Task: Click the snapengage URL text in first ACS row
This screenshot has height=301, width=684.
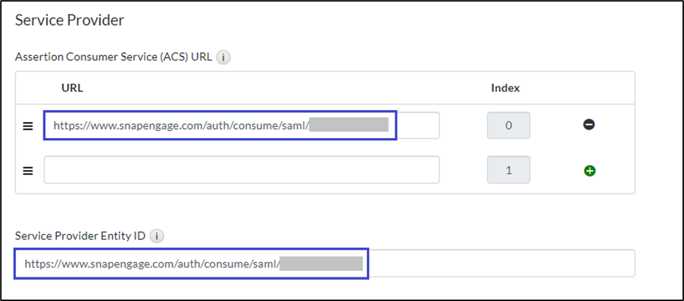Action: pyautogui.click(x=180, y=126)
